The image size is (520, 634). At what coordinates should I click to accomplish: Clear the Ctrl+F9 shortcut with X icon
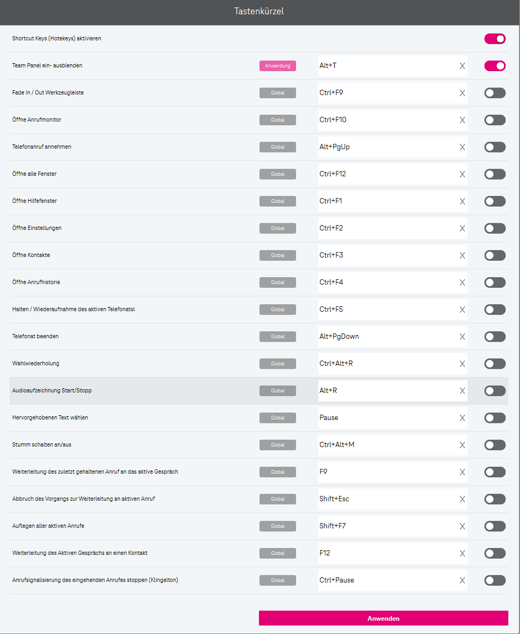coord(462,93)
